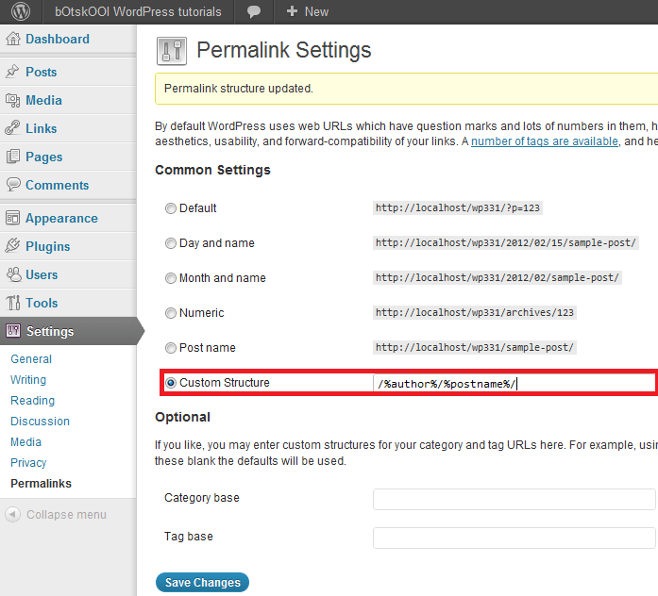The width and height of the screenshot is (658, 596).
Task: Go to General settings submenu
Action: pos(31,358)
